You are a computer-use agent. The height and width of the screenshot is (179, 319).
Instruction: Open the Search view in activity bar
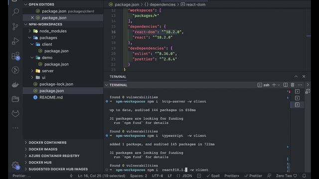(x=15, y=12)
